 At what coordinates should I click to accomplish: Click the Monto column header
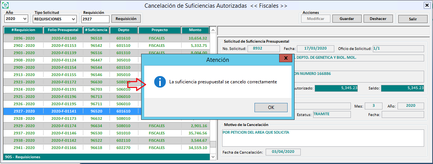(195, 30)
